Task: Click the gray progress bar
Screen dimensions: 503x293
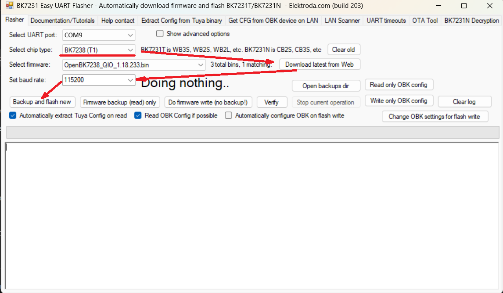Action: pyautogui.click(x=253, y=132)
